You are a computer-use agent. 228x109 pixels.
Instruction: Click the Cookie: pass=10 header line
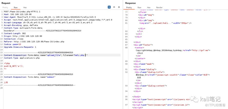[x=12, y=44]
